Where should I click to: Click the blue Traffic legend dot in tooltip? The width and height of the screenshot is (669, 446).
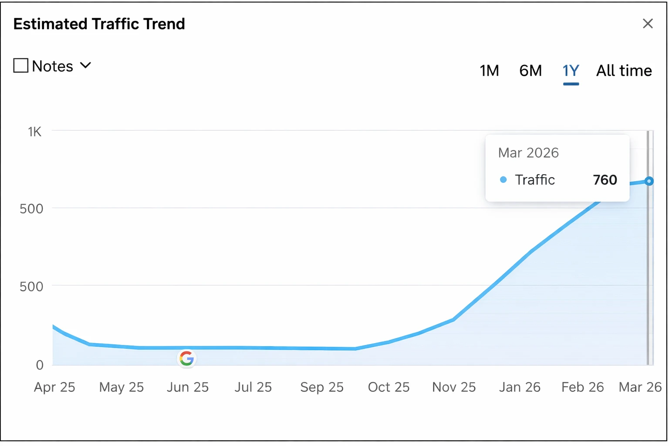pos(503,179)
